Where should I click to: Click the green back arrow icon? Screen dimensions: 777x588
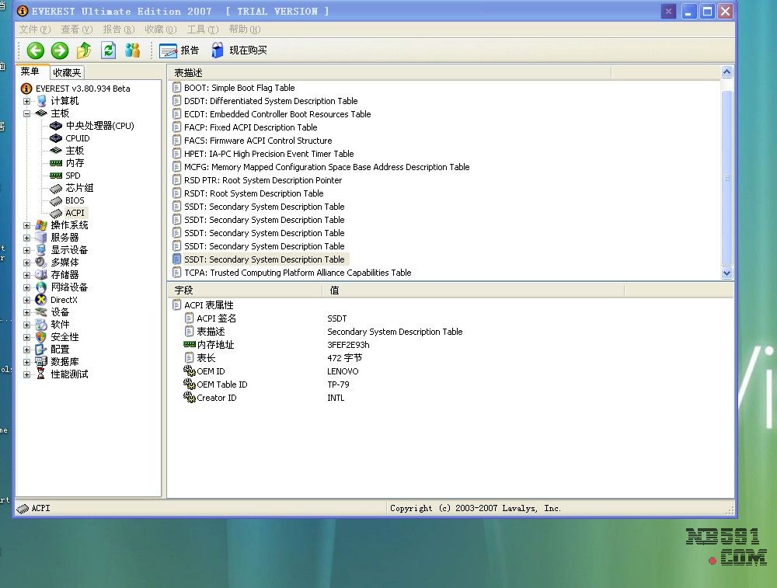(x=36, y=50)
